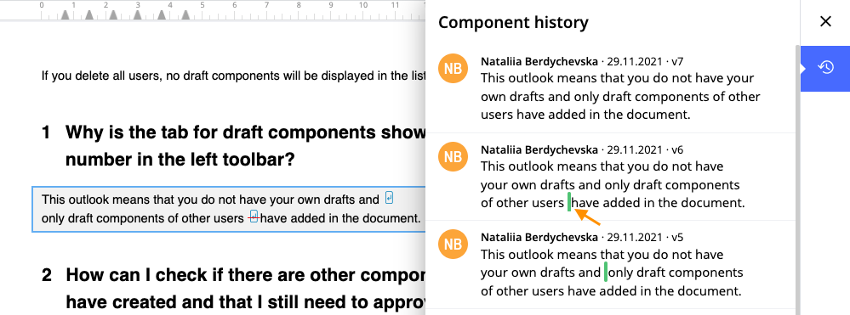Image resolution: width=850 pixels, height=315 pixels.
Task: Click the paragraph starting 'This outlook means'
Action: (229, 209)
